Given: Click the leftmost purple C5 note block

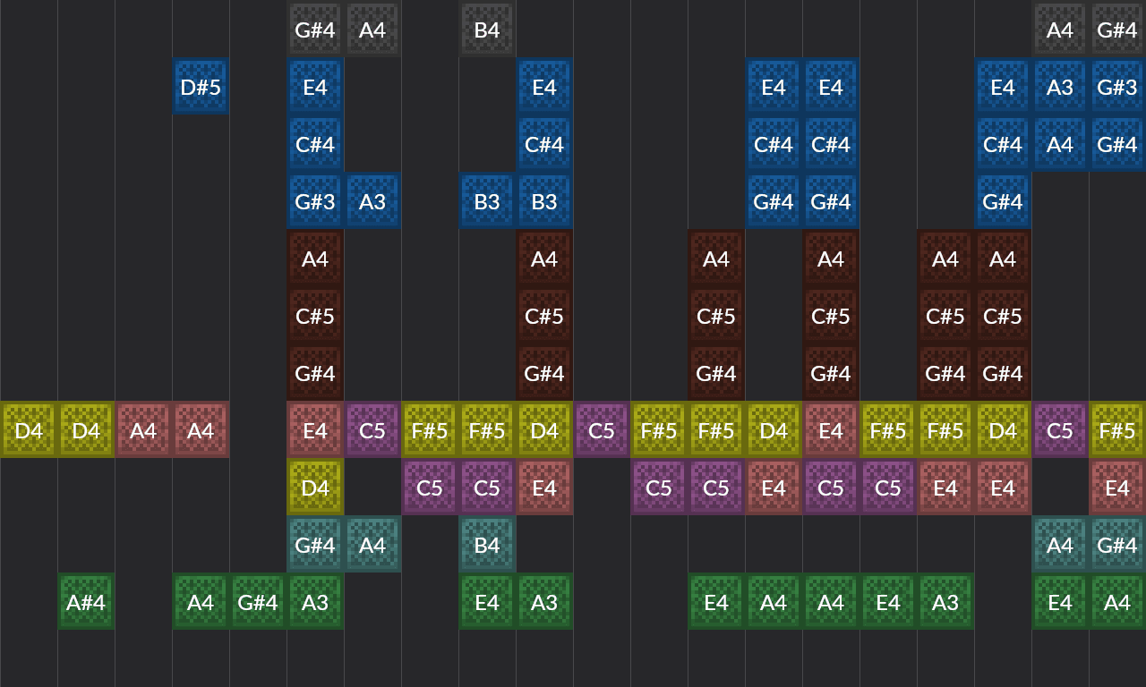Looking at the screenshot, I should coord(372,430).
